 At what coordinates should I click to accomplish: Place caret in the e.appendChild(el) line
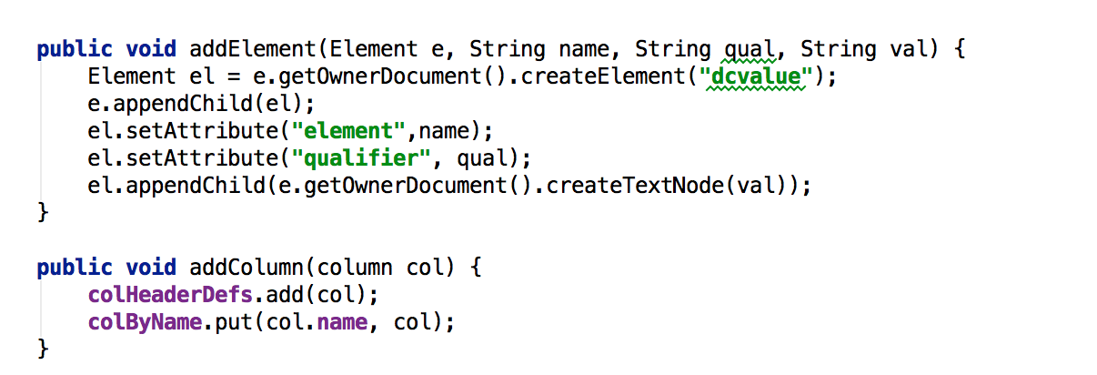(x=203, y=104)
